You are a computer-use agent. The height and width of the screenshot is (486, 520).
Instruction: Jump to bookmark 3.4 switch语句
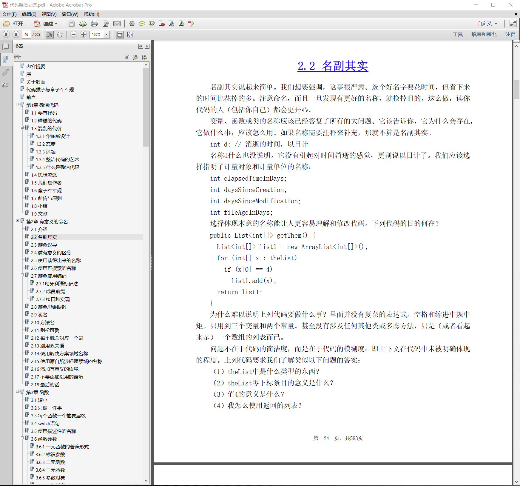[x=45, y=423]
